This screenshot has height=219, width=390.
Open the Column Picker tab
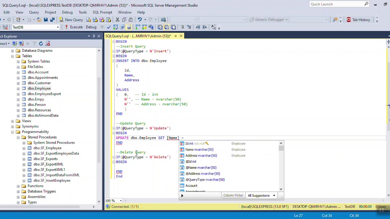pos(233,195)
